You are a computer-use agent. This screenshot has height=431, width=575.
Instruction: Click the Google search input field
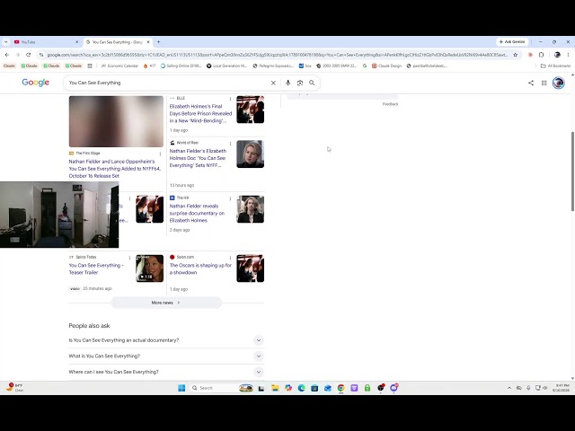(168, 83)
